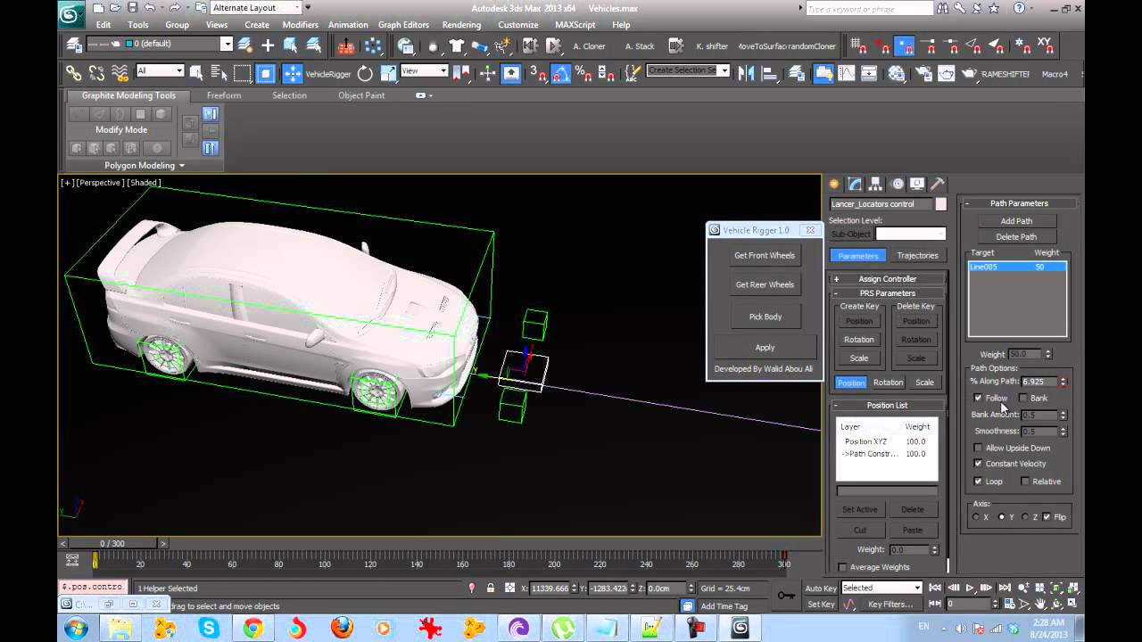Select the Link tool in main toolbar
Viewport: 1142px width, 642px height.
73,73
